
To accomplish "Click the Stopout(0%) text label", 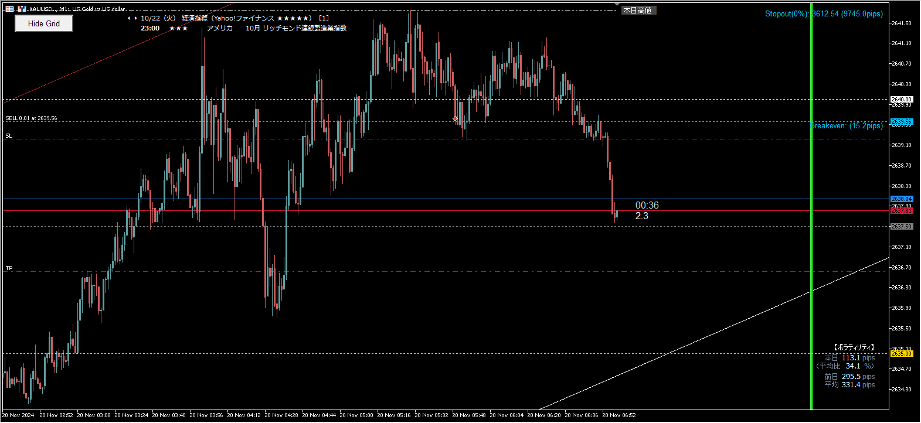I will (x=787, y=14).
